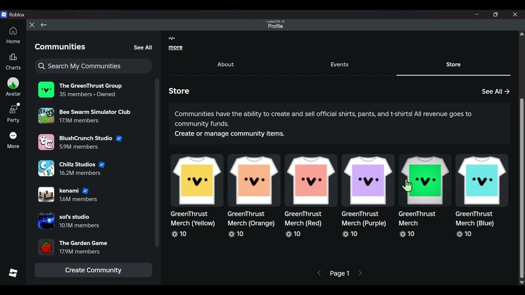
Task: Select sol's studio name text
Action: (74, 217)
